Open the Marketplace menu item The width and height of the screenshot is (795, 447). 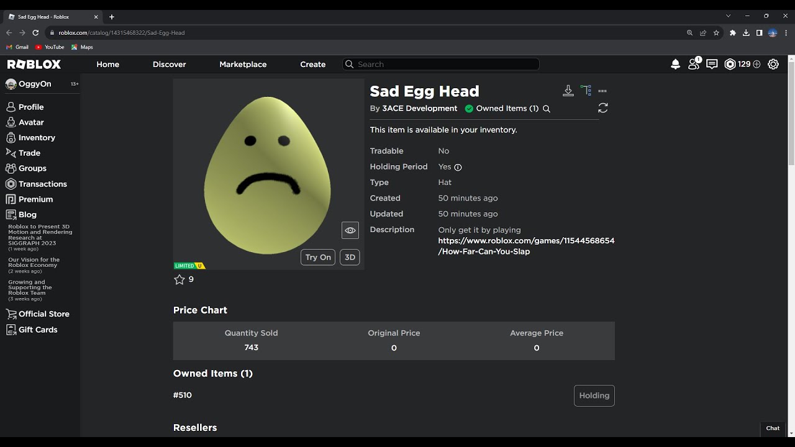(243, 65)
